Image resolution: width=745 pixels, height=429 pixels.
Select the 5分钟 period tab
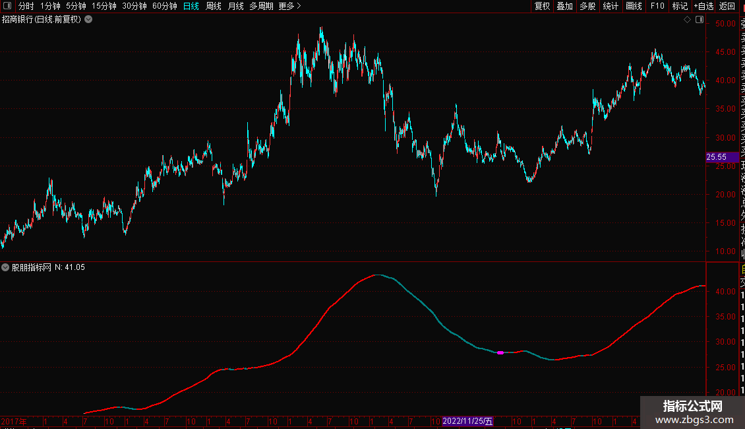[x=76, y=6]
